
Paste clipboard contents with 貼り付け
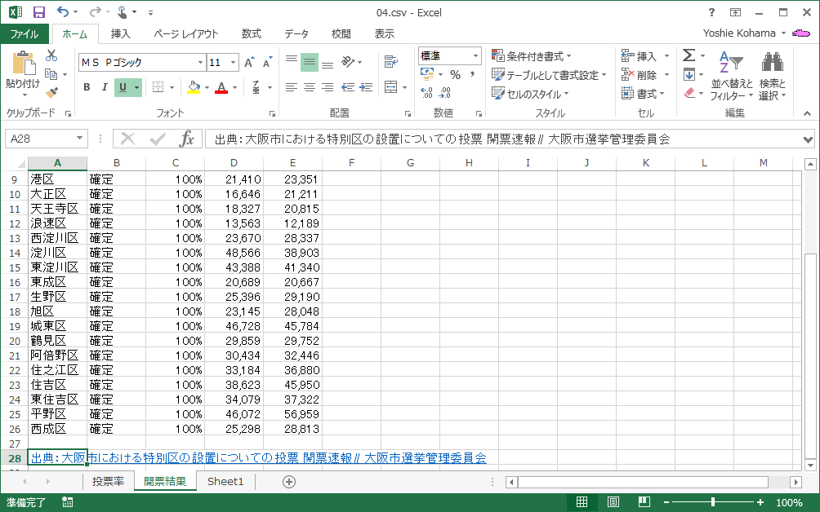pyautogui.click(x=23, y=83)
